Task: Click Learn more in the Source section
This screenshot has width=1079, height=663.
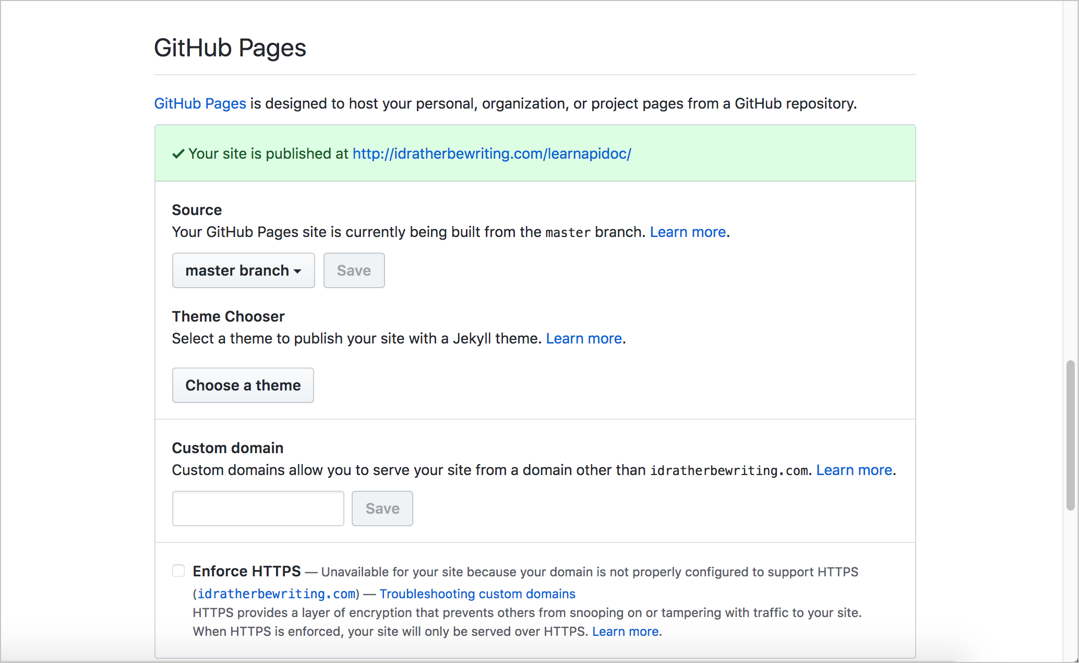Action: (688, 232)
